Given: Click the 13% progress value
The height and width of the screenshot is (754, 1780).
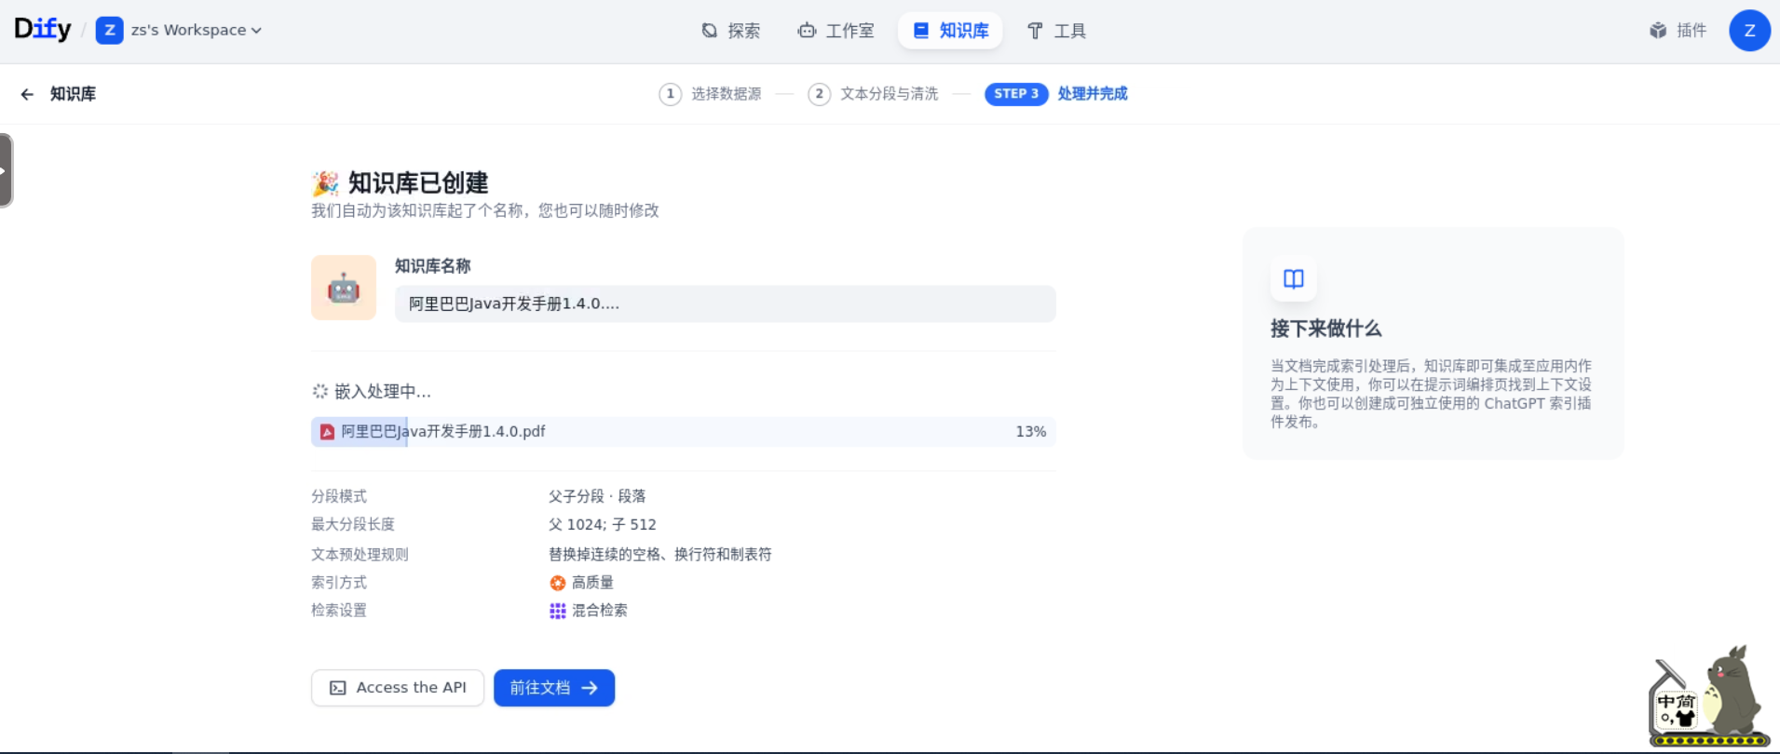Looking at the screenshot, I should (x=1030, y=432).
